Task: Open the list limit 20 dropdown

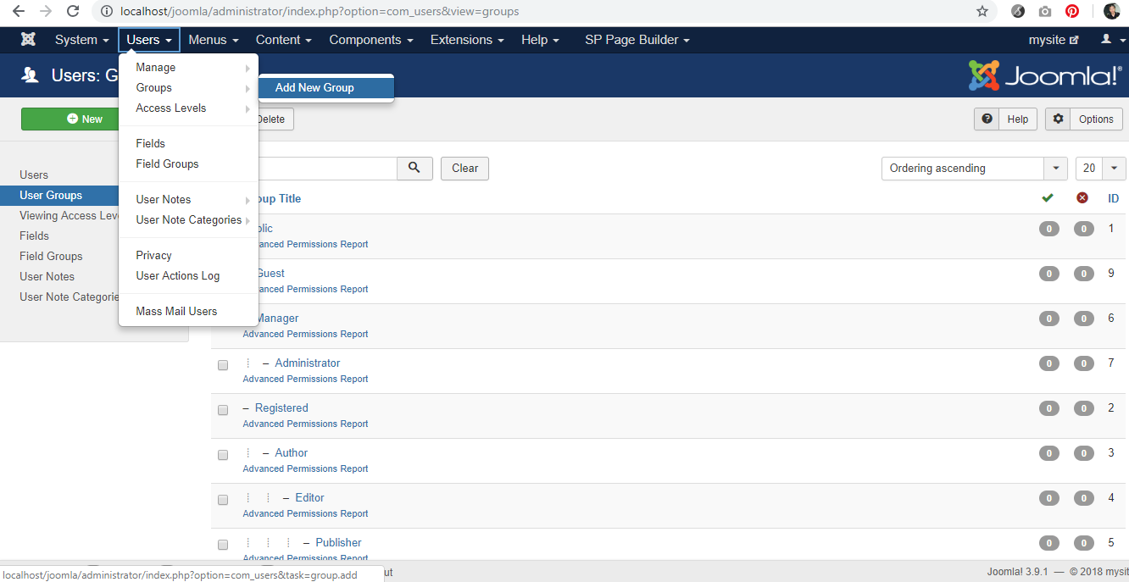Action: pos(1100,169)
